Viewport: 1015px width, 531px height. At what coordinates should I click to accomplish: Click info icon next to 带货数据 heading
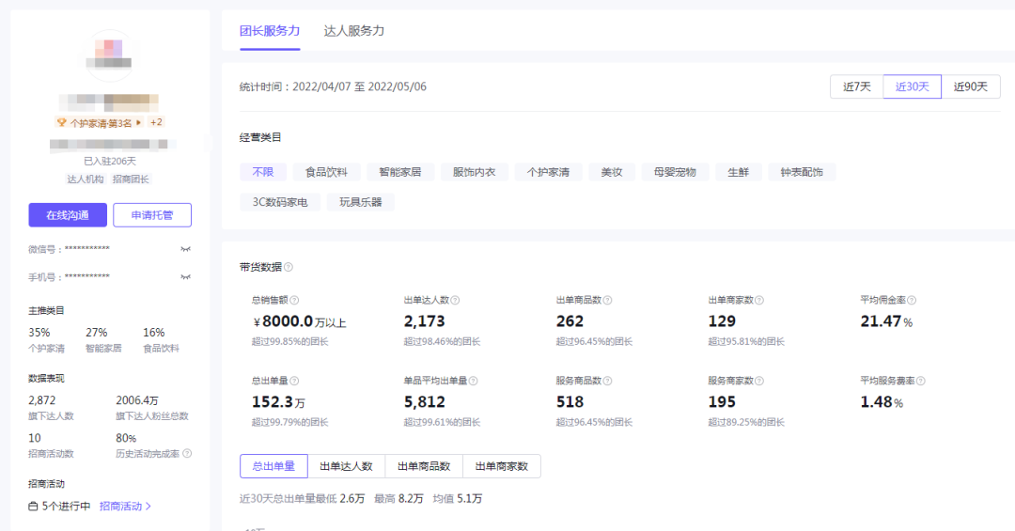pyautogui.click(x=289, y=267)
